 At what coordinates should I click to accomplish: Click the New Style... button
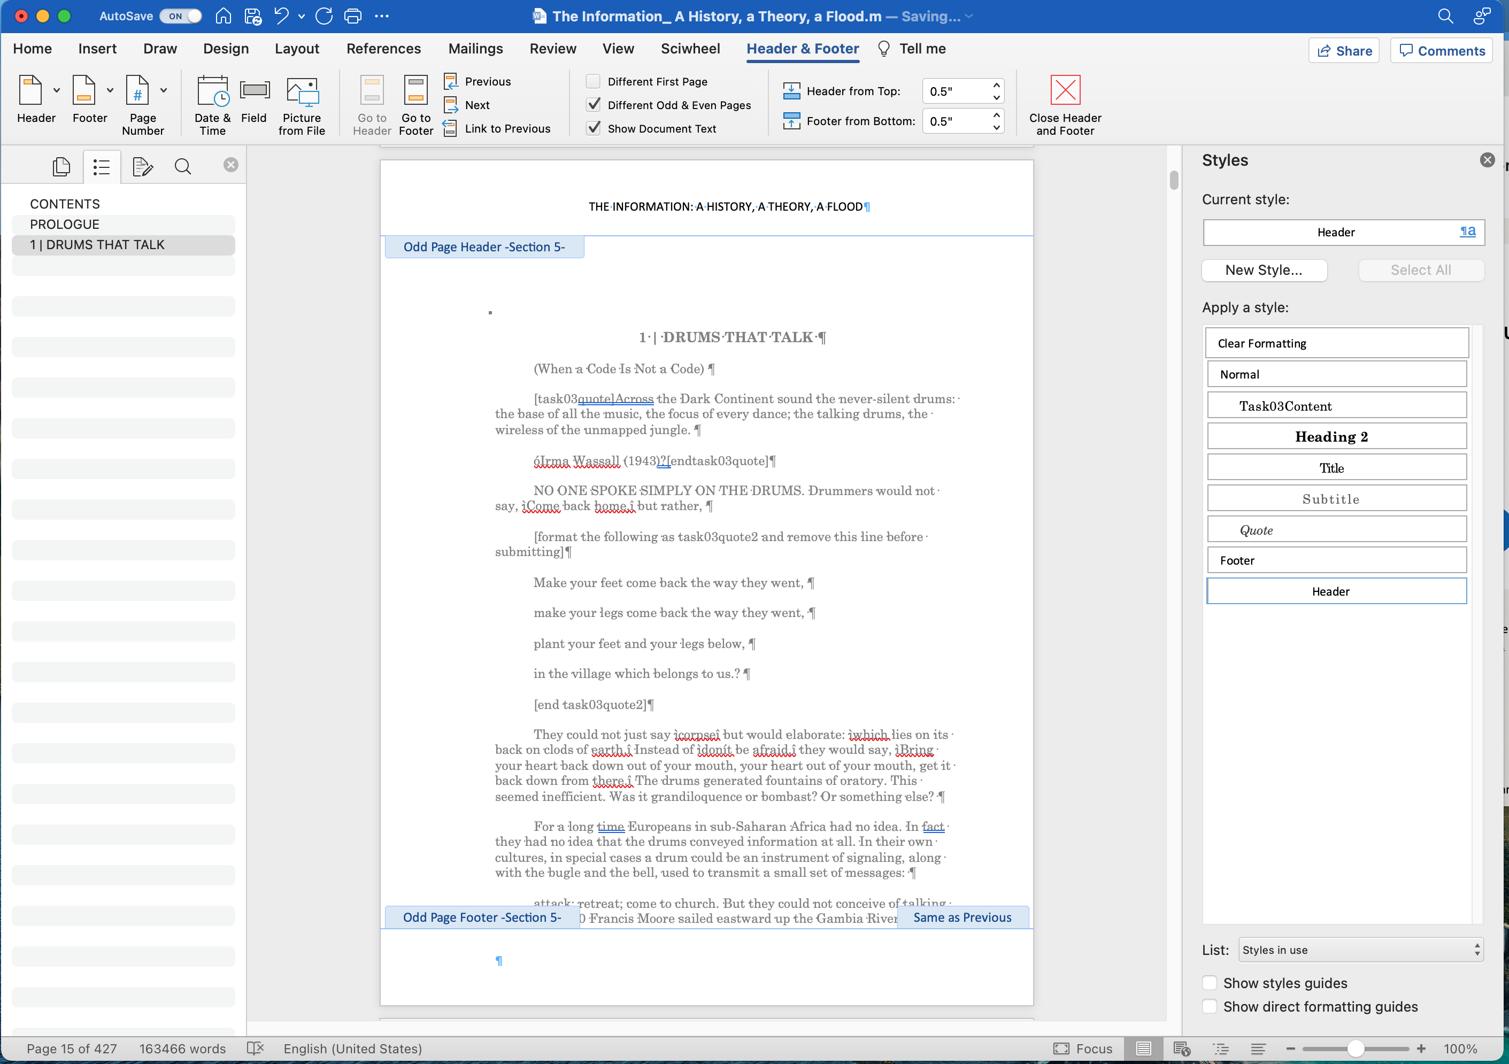tap(1263, 270)
